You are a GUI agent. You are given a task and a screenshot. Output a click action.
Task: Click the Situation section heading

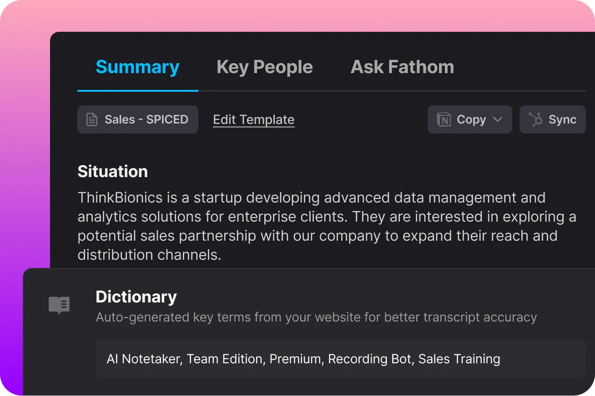pyautogui.click(x=112, y=172)
